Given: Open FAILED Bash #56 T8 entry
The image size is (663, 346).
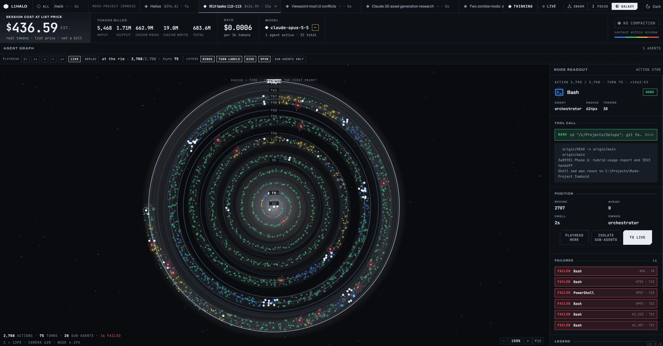Looking at the screenshot, I should (x=606, y=271).
